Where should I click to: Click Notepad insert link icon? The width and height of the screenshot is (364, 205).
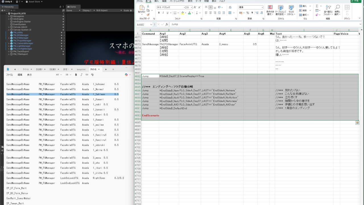[x=87, y=75]
